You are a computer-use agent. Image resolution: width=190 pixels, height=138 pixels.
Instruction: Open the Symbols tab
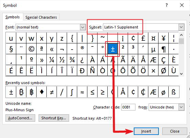pos(13,17)
